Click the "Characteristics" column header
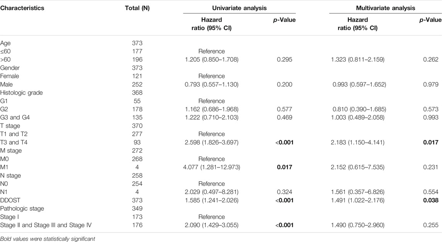442x242 pixels. point(22,8)
